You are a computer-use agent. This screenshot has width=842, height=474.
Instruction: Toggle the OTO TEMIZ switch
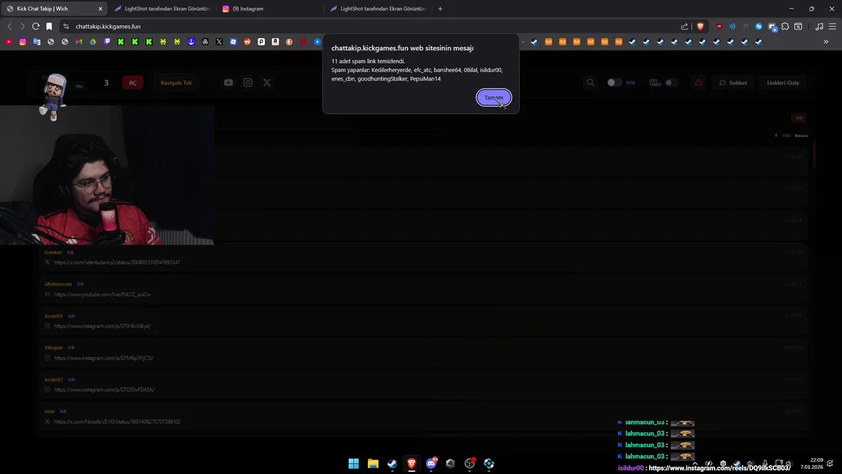click(671, 82)
